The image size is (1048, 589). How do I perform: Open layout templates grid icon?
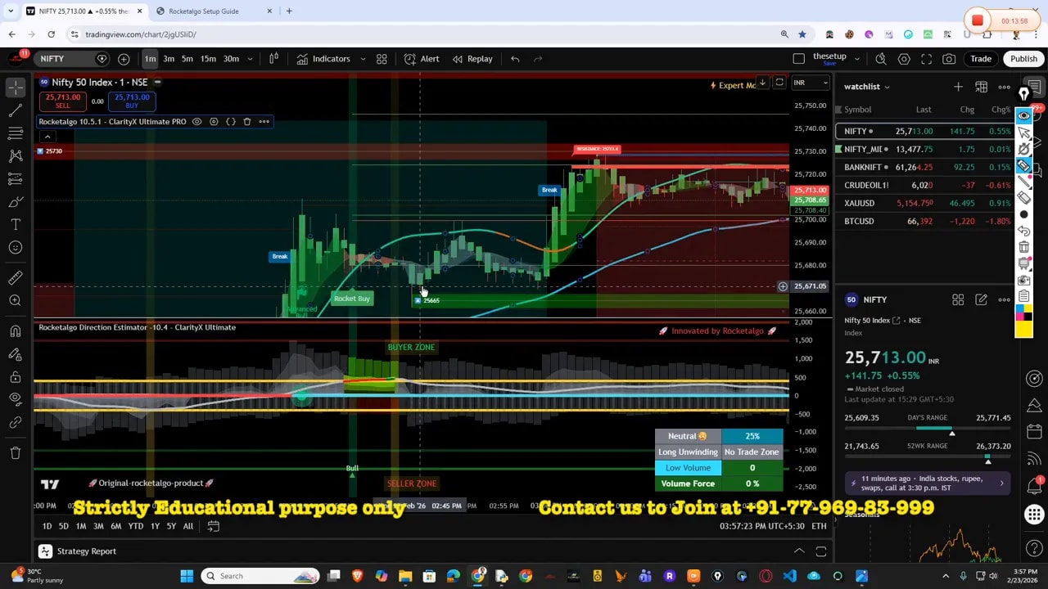point(382,59)
